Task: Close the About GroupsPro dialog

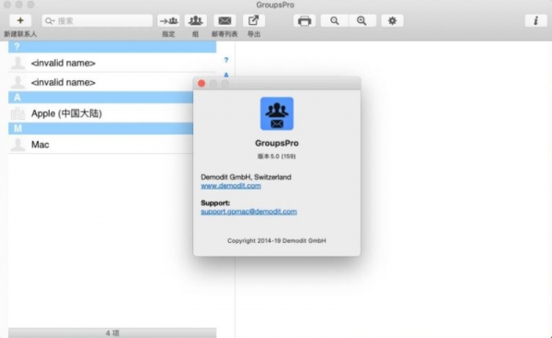Action: pos(201,83)
